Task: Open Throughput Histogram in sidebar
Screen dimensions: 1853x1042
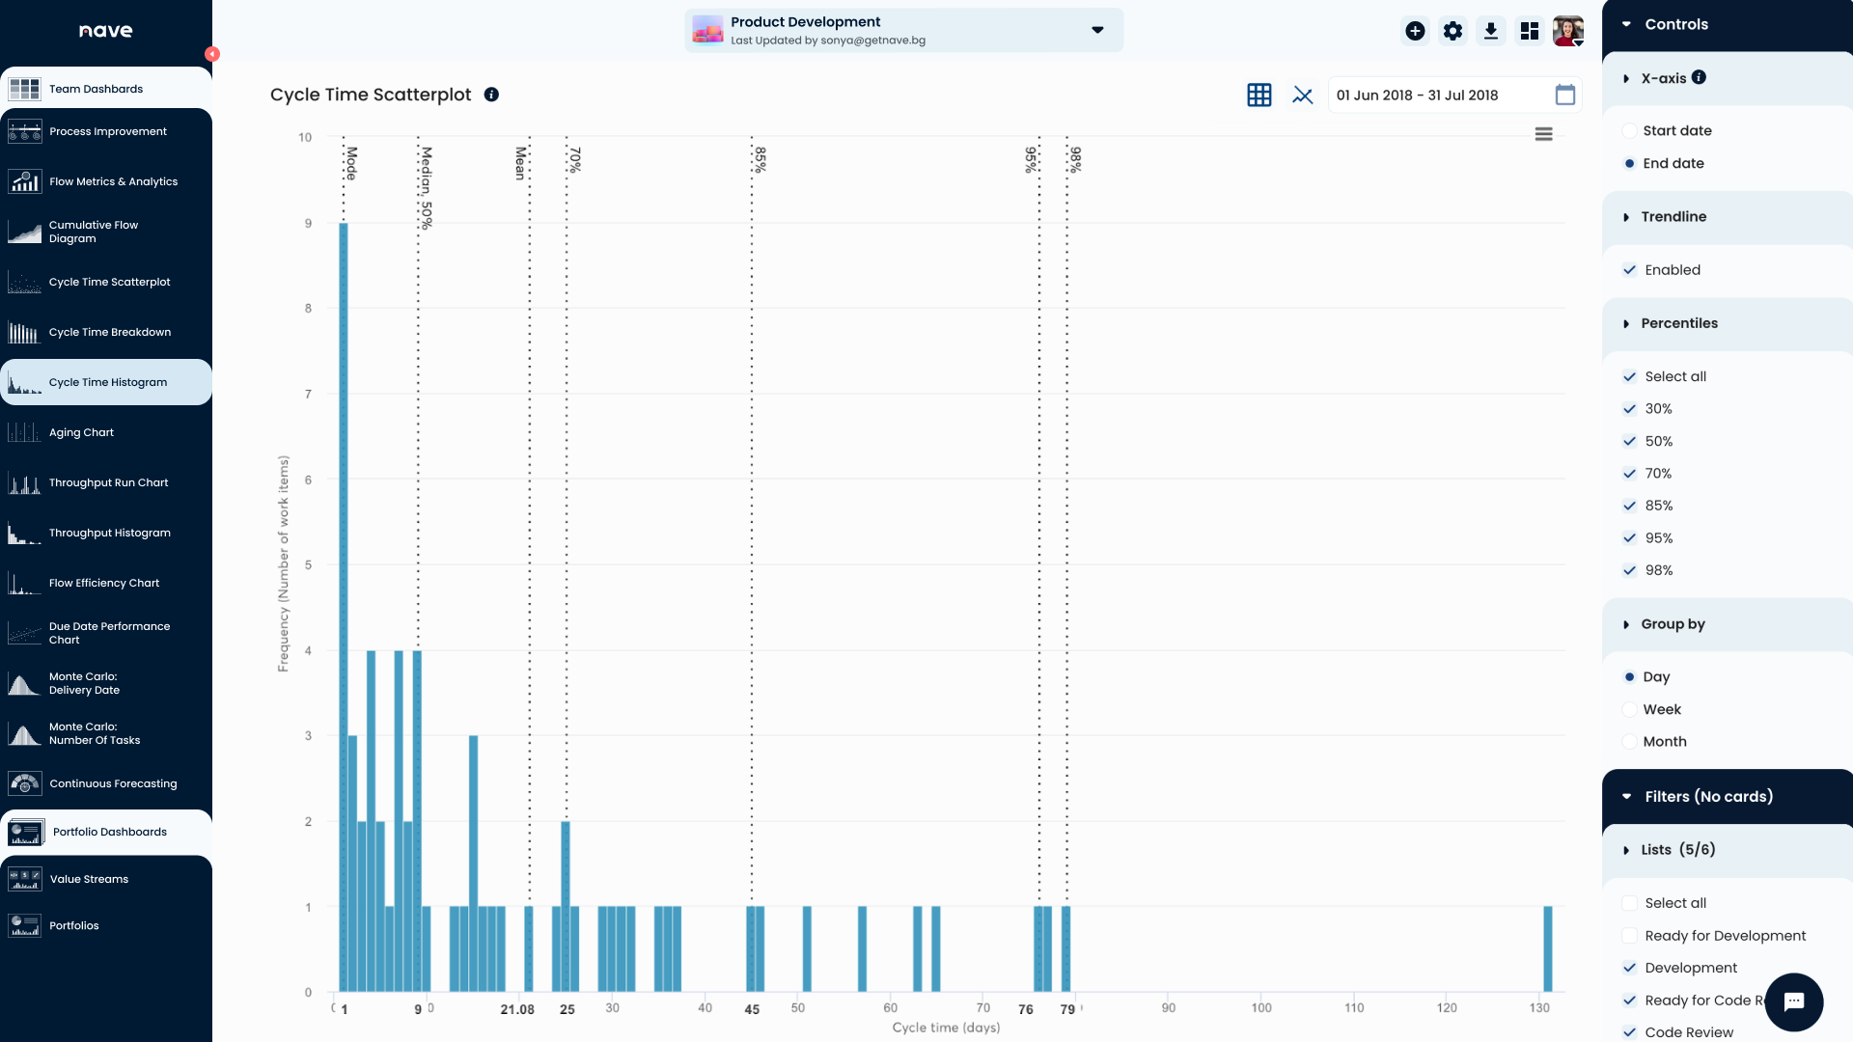Action: 109,533
